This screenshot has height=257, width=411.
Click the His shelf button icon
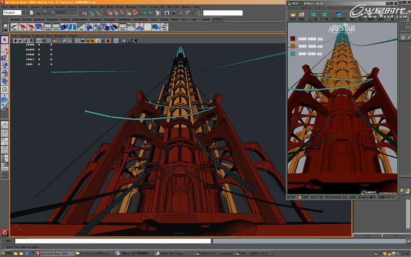[14, 27]
